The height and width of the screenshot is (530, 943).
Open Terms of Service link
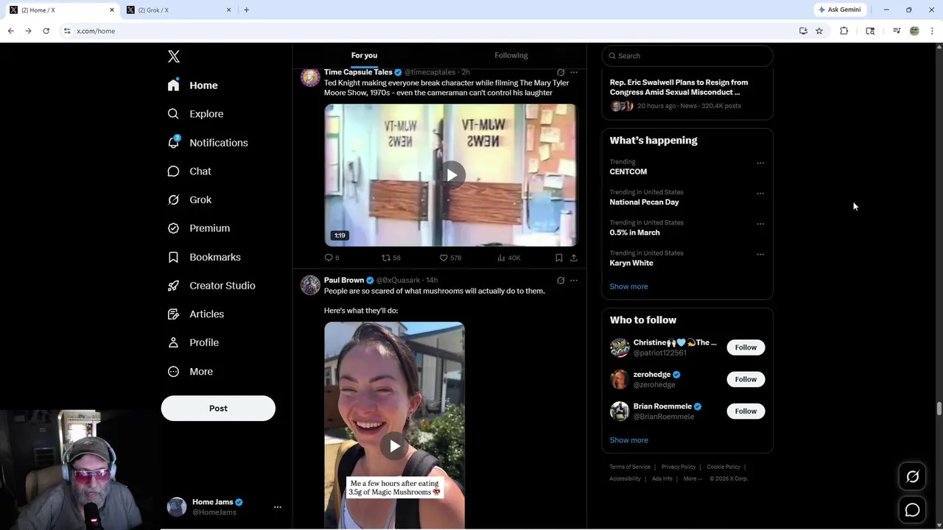[630, 467]
